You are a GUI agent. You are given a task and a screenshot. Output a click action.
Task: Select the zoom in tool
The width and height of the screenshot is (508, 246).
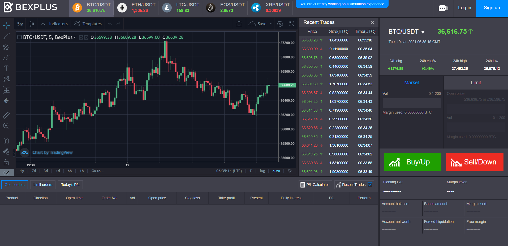click(6, 126)
